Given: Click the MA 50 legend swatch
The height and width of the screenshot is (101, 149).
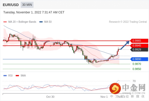Looking at the screenshot, I should (x=41, y=22).
